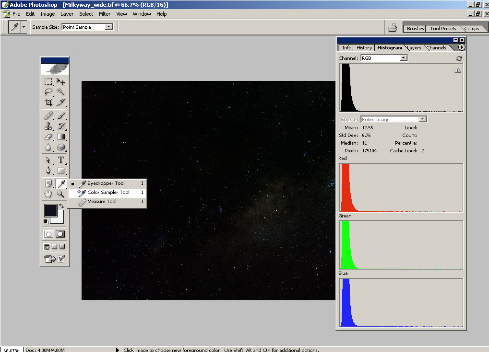Open the Brushes palette well tab
Screen dimensions: 489x352
[415, 28]
